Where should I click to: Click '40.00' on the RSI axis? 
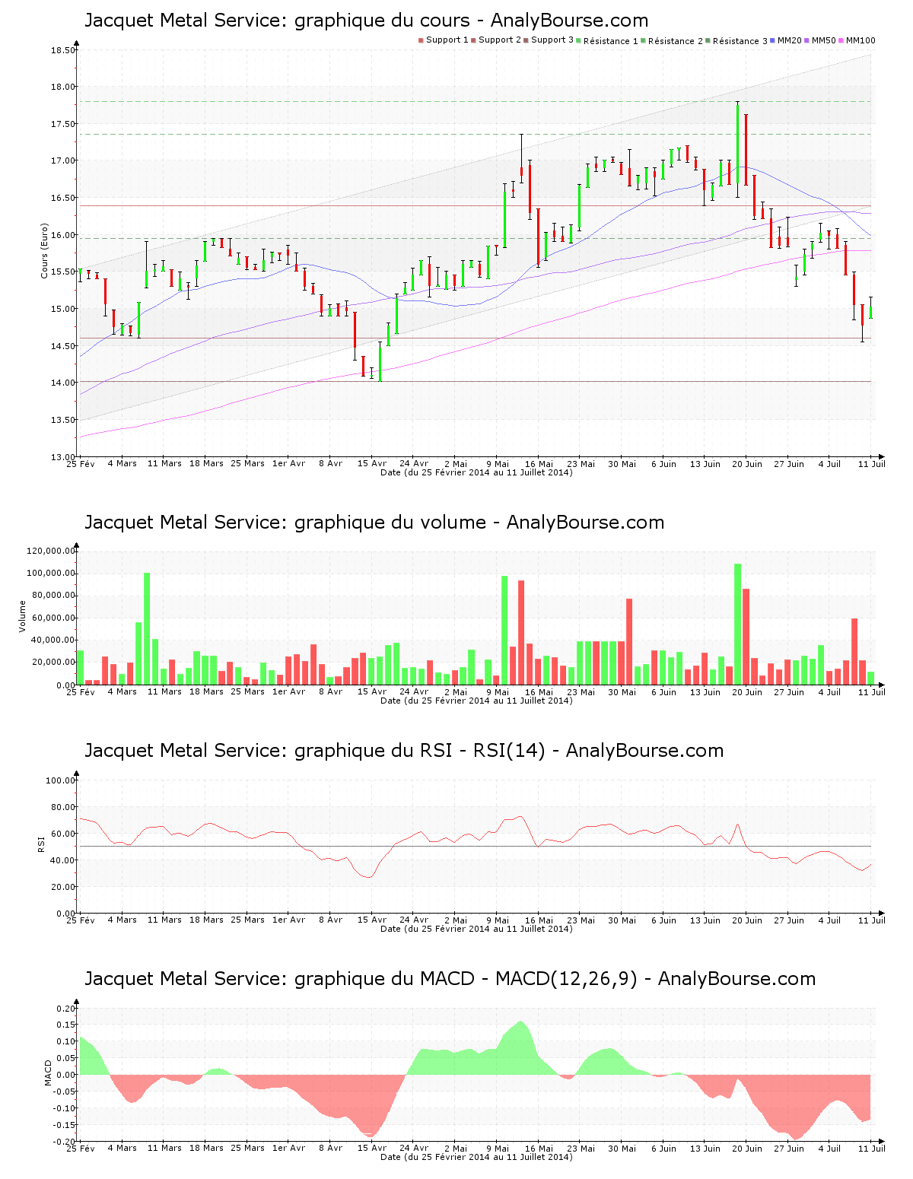(64, 860)
